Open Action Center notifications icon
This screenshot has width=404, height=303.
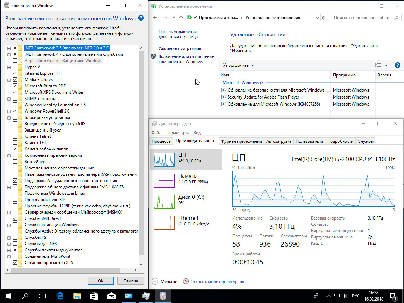point(393,296)
